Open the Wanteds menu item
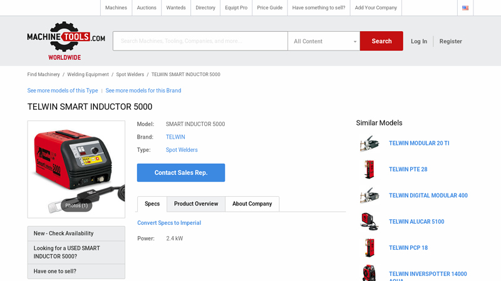 pos(176,7)
